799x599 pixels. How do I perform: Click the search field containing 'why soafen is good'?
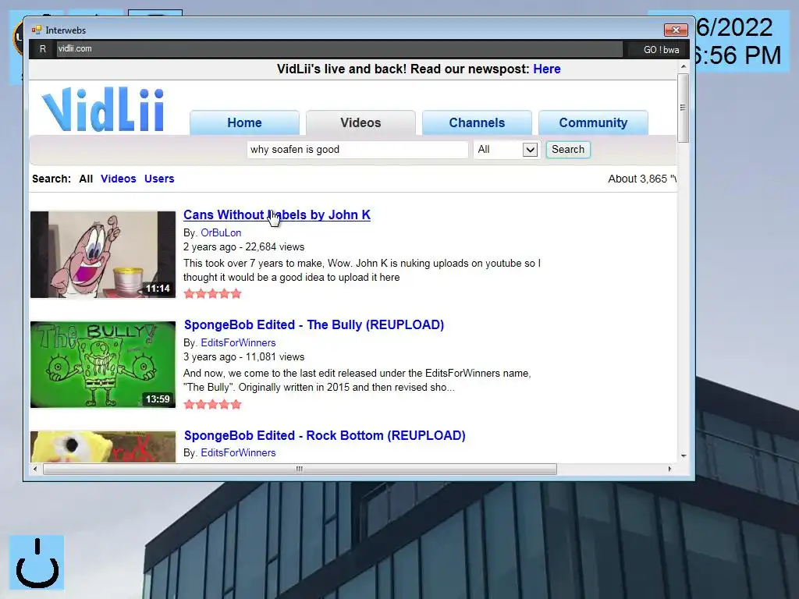point(357,149)
